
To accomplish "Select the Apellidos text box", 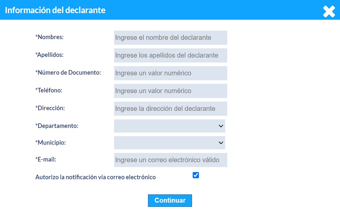I will (x=170, y=55).
